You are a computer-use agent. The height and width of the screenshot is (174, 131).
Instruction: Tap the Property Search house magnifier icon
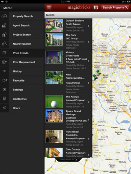[x=4, y=16]
